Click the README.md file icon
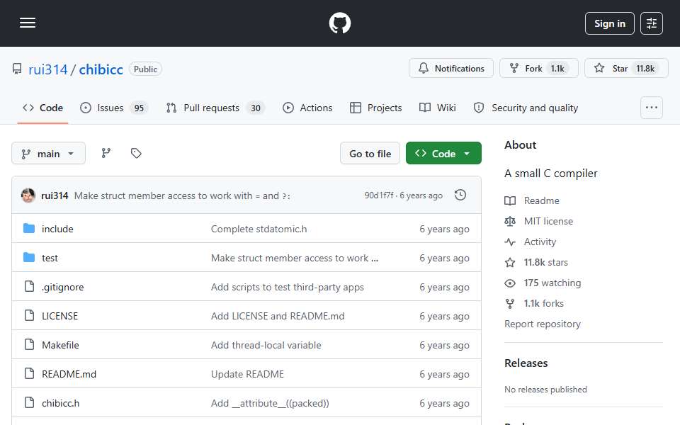 29,373
